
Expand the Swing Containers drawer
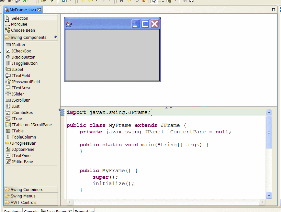tap(27, 190)
